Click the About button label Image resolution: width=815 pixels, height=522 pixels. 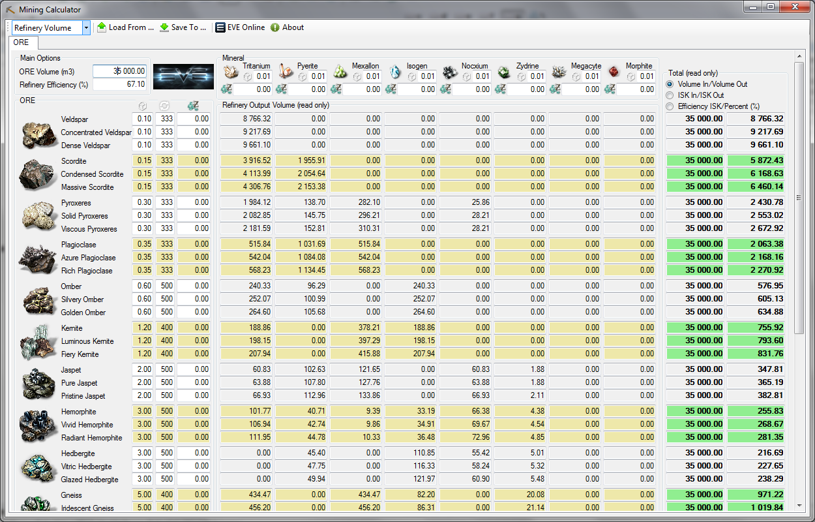point(293,27)
